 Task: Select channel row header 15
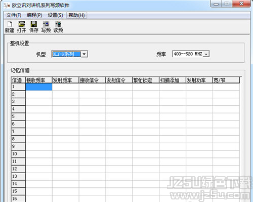(x=18, y=191)
